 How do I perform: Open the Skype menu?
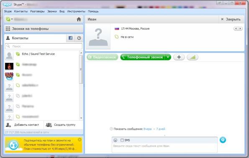(x=8, y=11)
